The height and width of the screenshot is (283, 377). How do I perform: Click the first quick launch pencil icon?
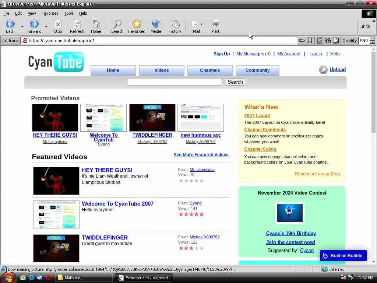click(x=23, y=277)
